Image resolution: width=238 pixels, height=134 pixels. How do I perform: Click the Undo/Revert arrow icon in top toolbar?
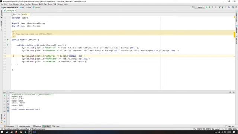point(229,7)
